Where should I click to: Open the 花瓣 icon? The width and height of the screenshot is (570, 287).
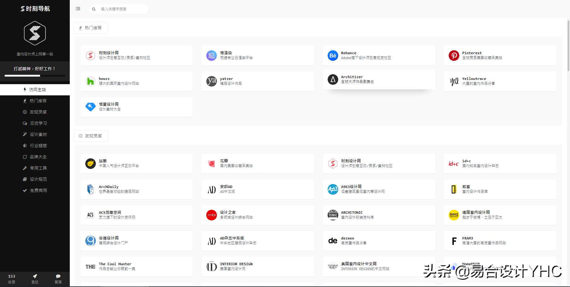[x=211, y=163]
